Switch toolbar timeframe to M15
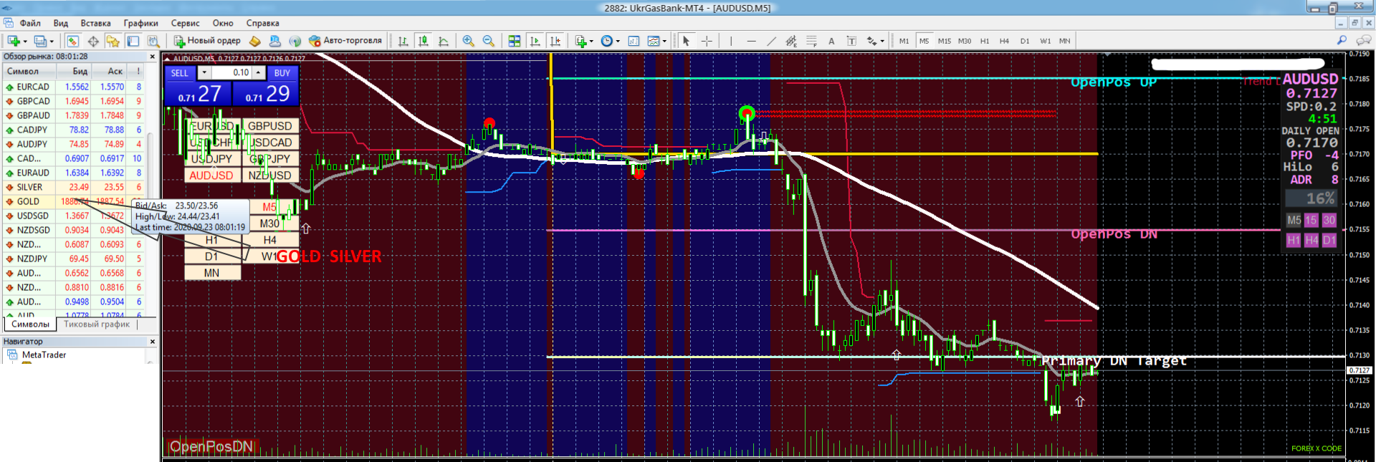Image resolution: width=1376 pixels, height=462 pixels. pyautogui.click(x=945, y=41)
